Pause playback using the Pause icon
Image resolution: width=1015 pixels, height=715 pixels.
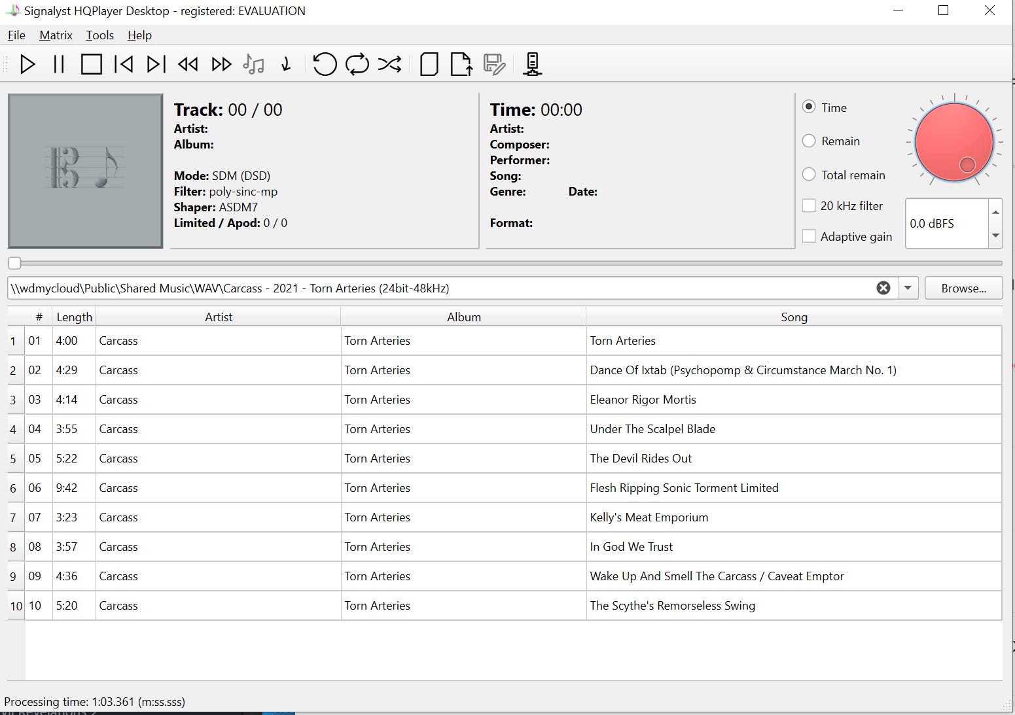click(x=59, y=64)
